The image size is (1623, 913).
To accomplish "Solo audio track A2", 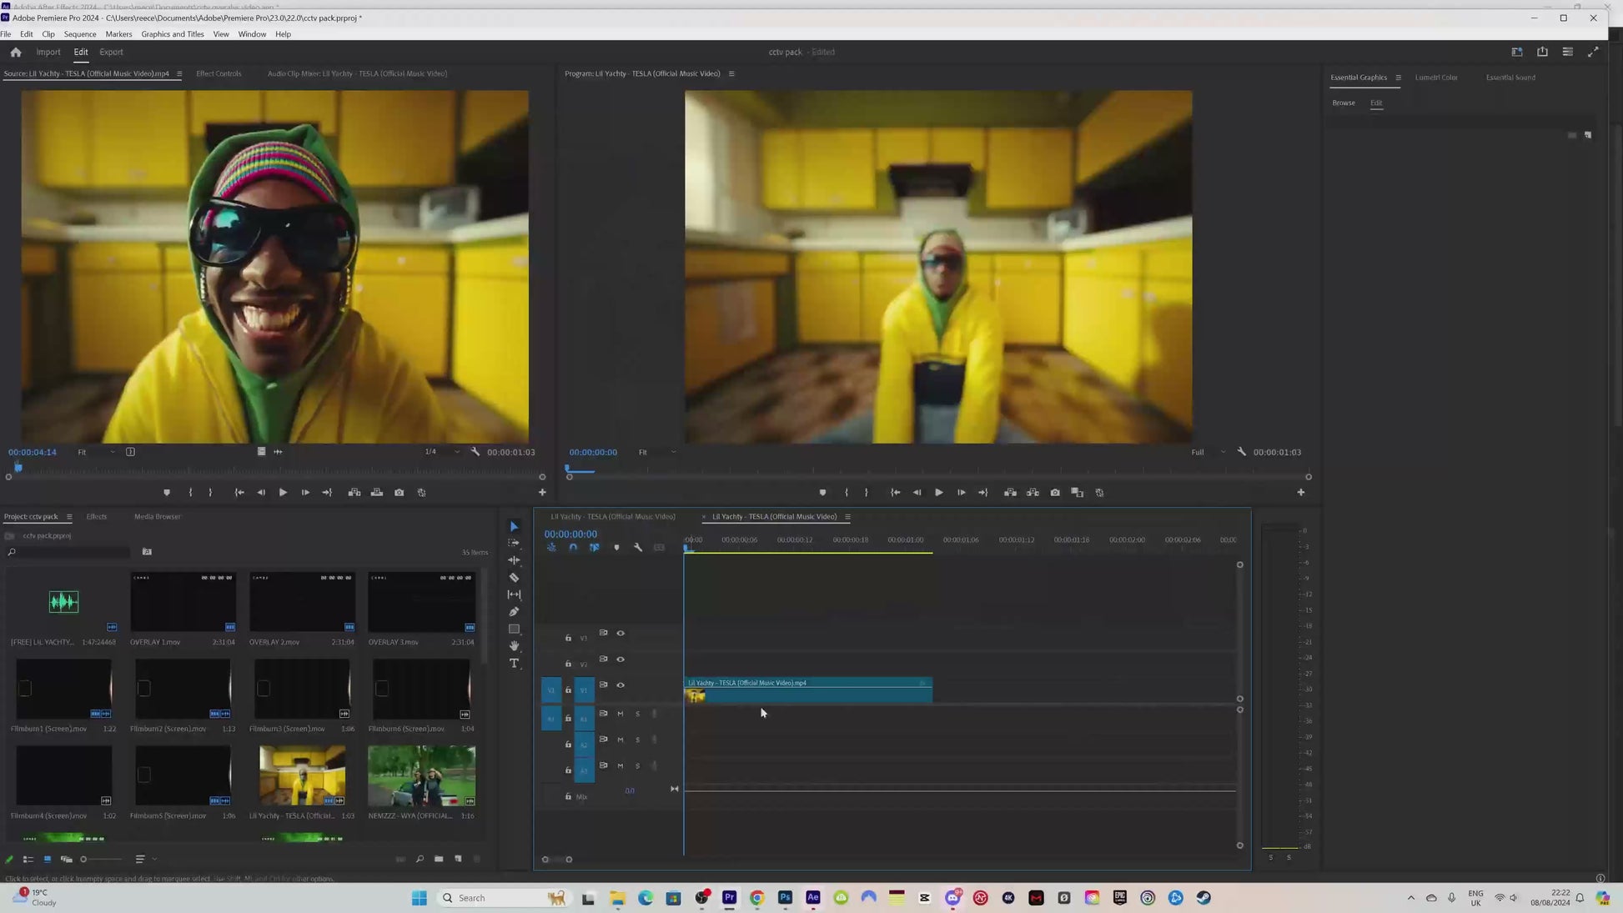I will (638, 740).
